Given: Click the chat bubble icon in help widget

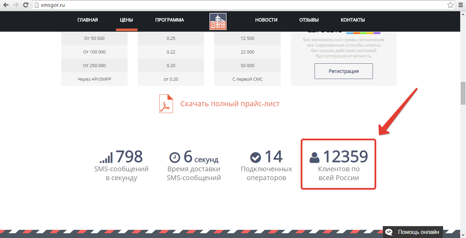Looking at the screenshot, I should (x=389, y=232).
